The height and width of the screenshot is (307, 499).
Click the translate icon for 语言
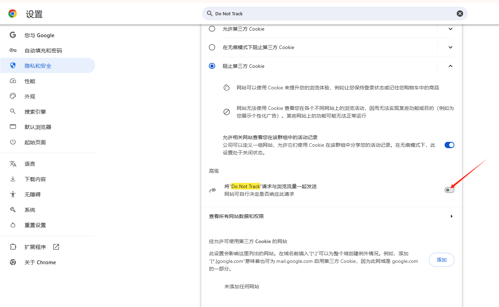(x=13, y=164)
